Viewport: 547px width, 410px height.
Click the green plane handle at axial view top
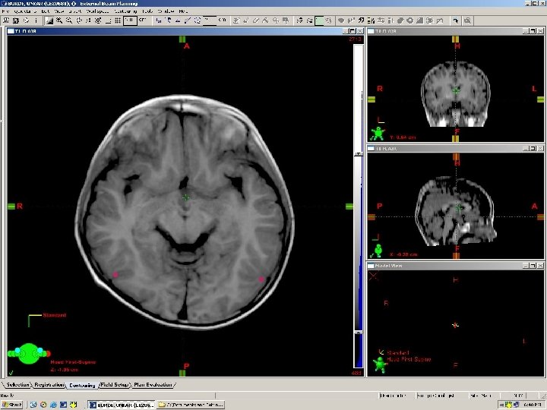pyautogui.click(x=182, y=39)
